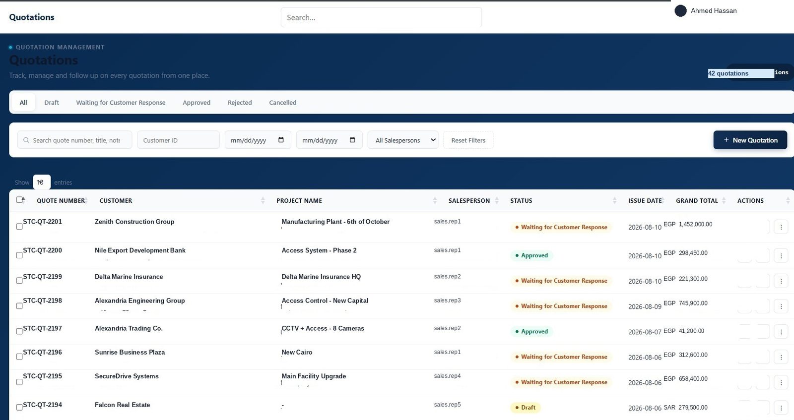Sort by Quote Number column arrows
This screenshot has width=794, height=420.
pos(86,200)
